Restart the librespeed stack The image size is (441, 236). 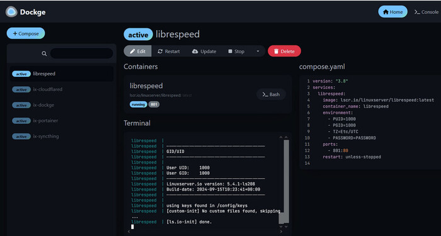[x=169, y=51]
